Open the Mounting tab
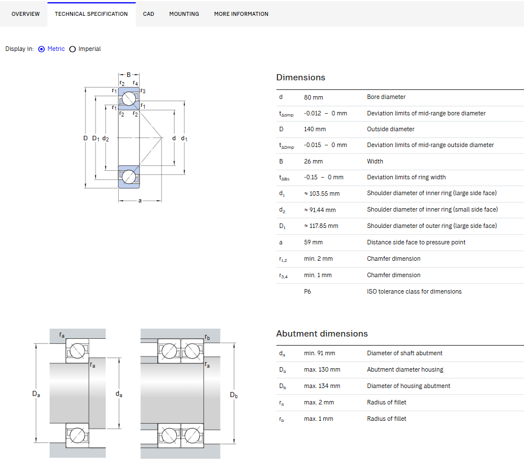524x461 pixels. pos(184,14)
